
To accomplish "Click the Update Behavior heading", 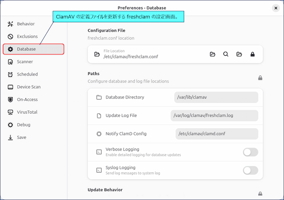I will pos(105,190).
